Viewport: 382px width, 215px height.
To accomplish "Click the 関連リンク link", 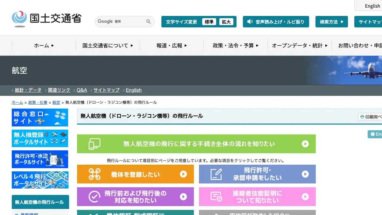I will 59,90.
